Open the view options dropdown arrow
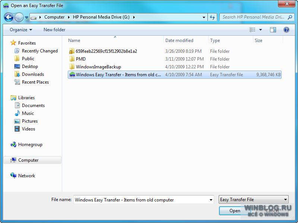The image size is (298, 223). [x=260, y=30]
